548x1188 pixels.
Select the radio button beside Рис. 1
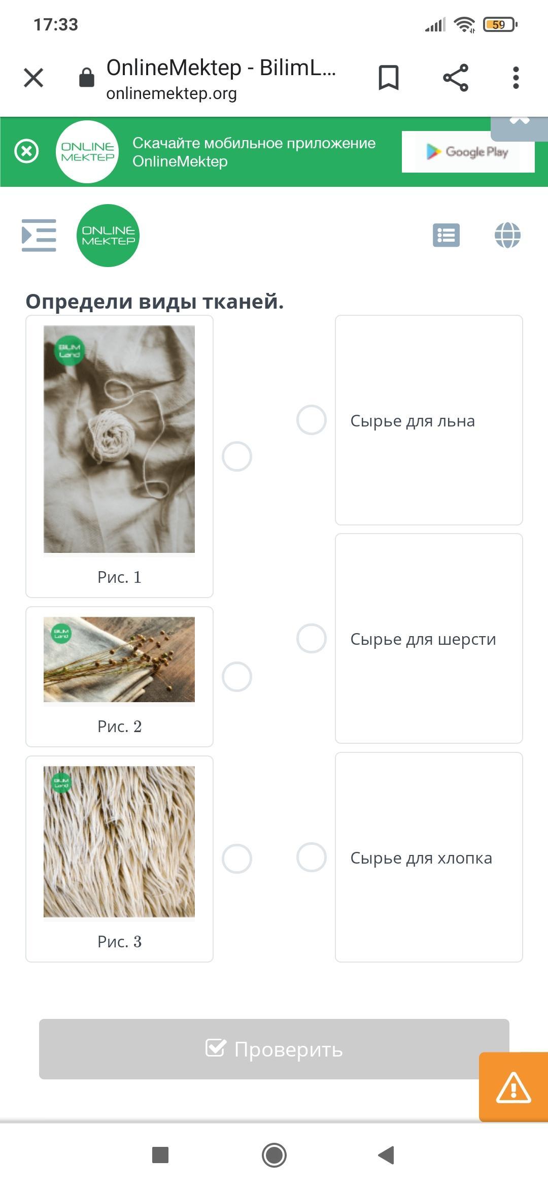237,456
